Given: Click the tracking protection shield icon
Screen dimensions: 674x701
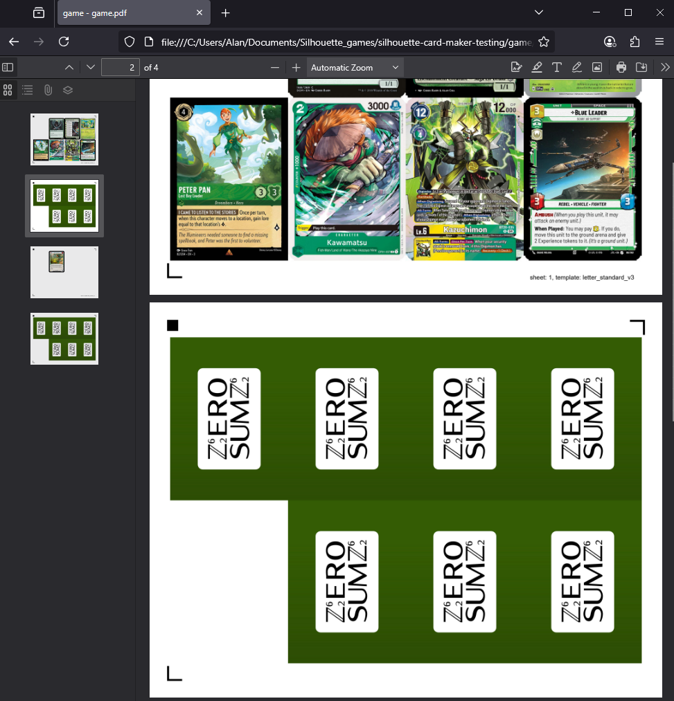Looking at the screenshot, I should [x=130, y=42].
